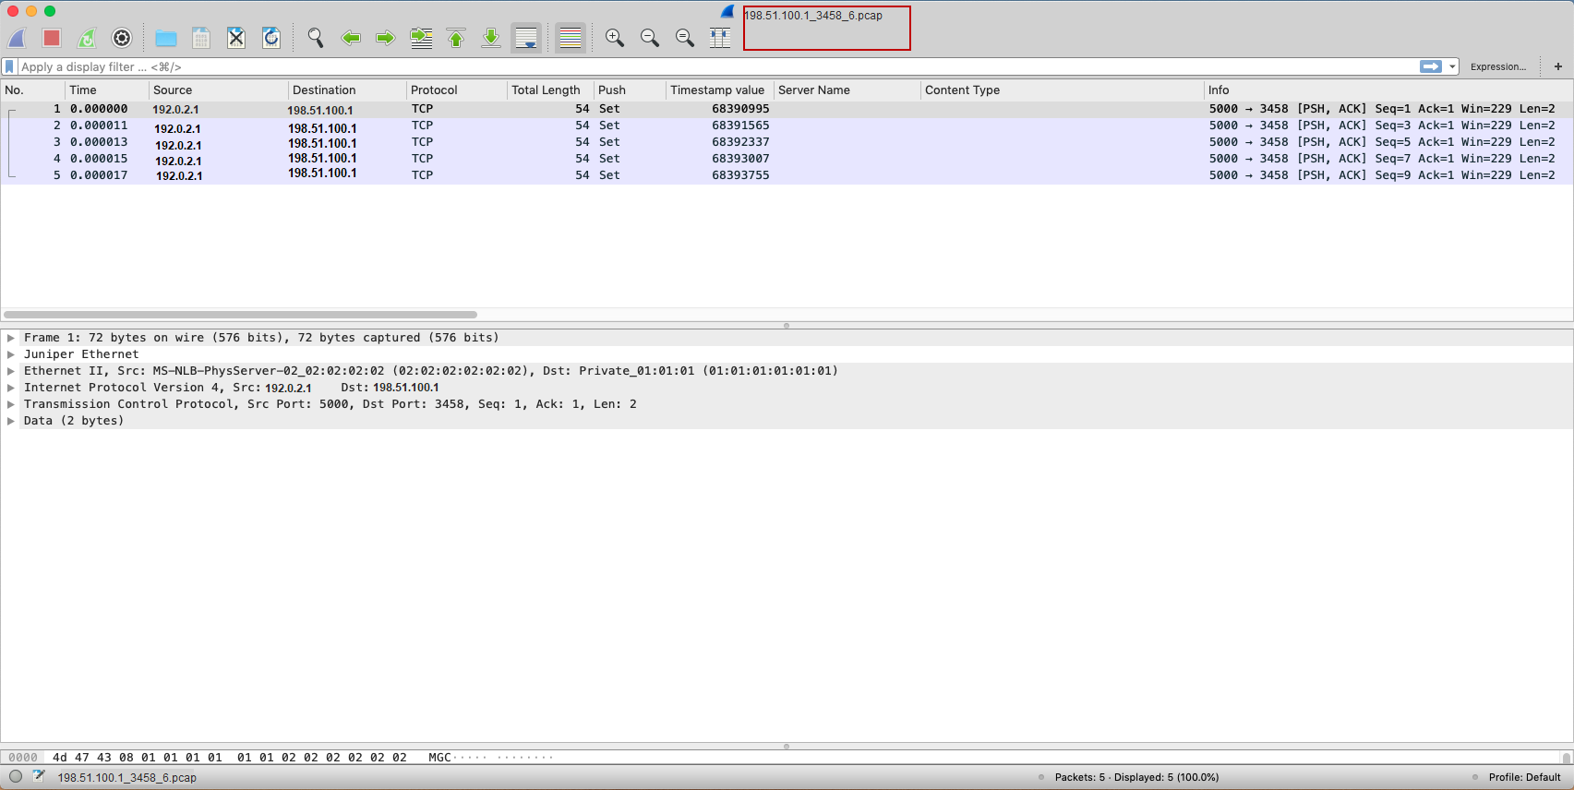Open a capture file via folder icon
Image resolution: width=1574 pixels, height=790 pixels.
[x=166, y=38]
